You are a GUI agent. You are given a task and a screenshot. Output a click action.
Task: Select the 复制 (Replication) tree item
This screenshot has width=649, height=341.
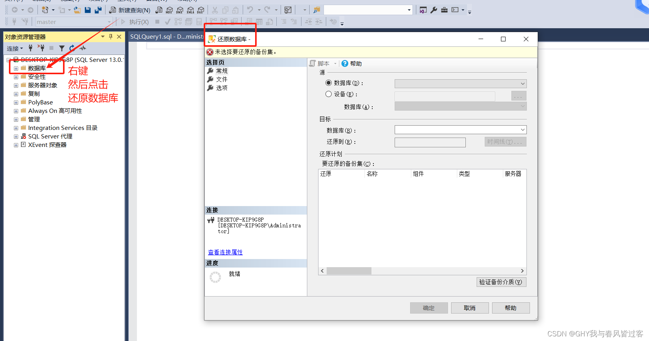[34, 94]
